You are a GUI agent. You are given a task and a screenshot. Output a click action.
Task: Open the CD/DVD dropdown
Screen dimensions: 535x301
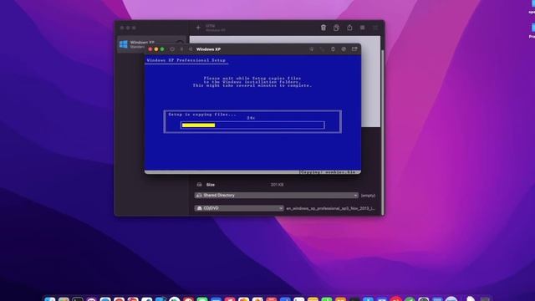239,208
